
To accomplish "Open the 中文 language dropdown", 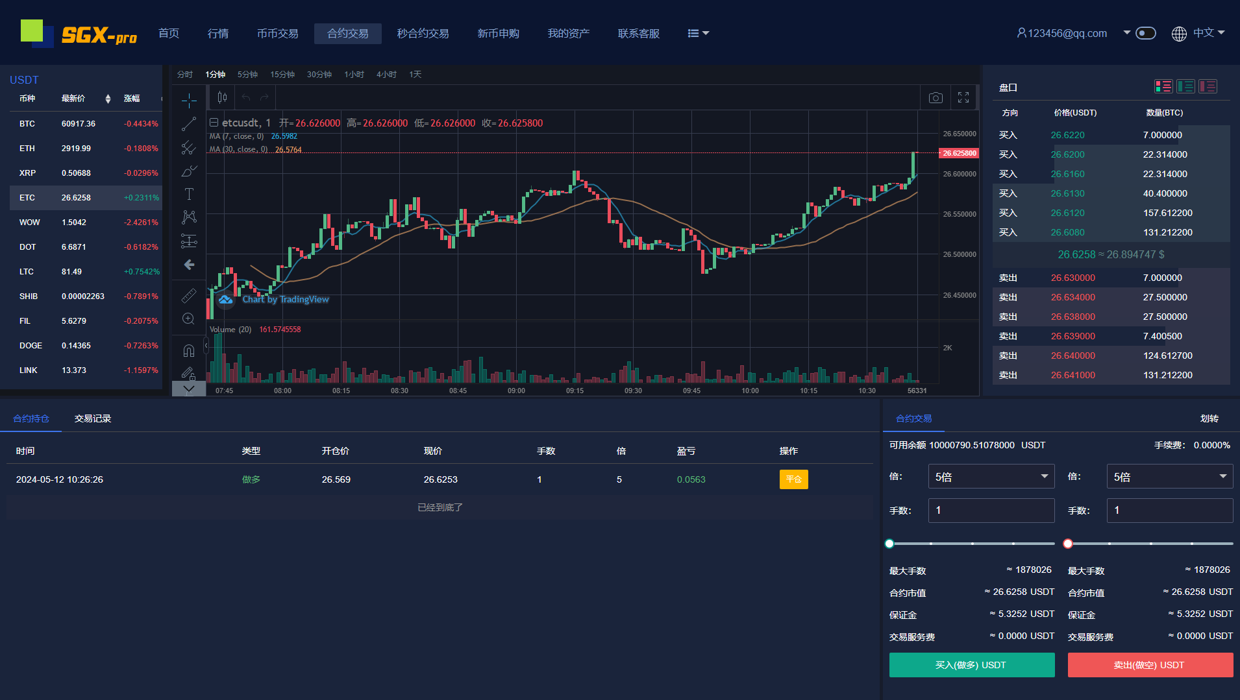I will click(1209, 32).
